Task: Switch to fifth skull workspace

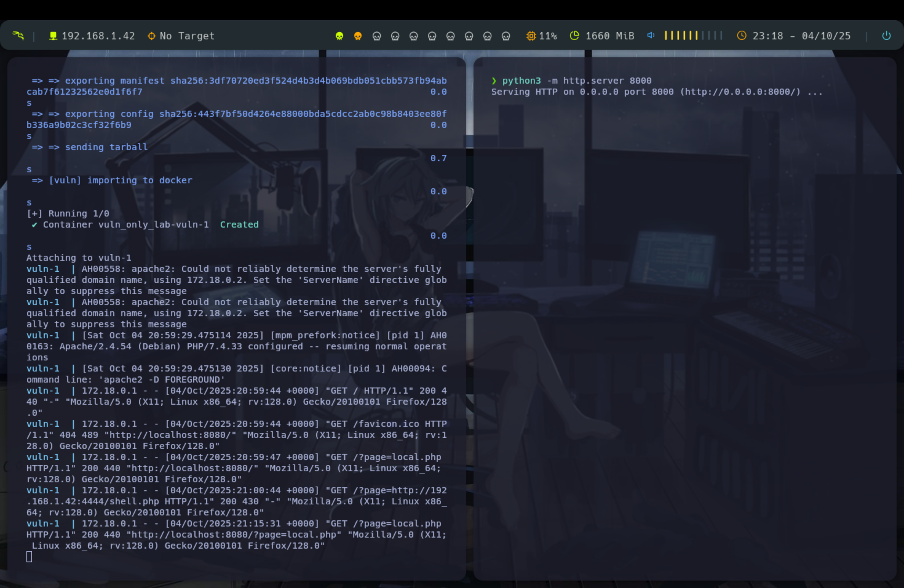Action: (413, 36)
